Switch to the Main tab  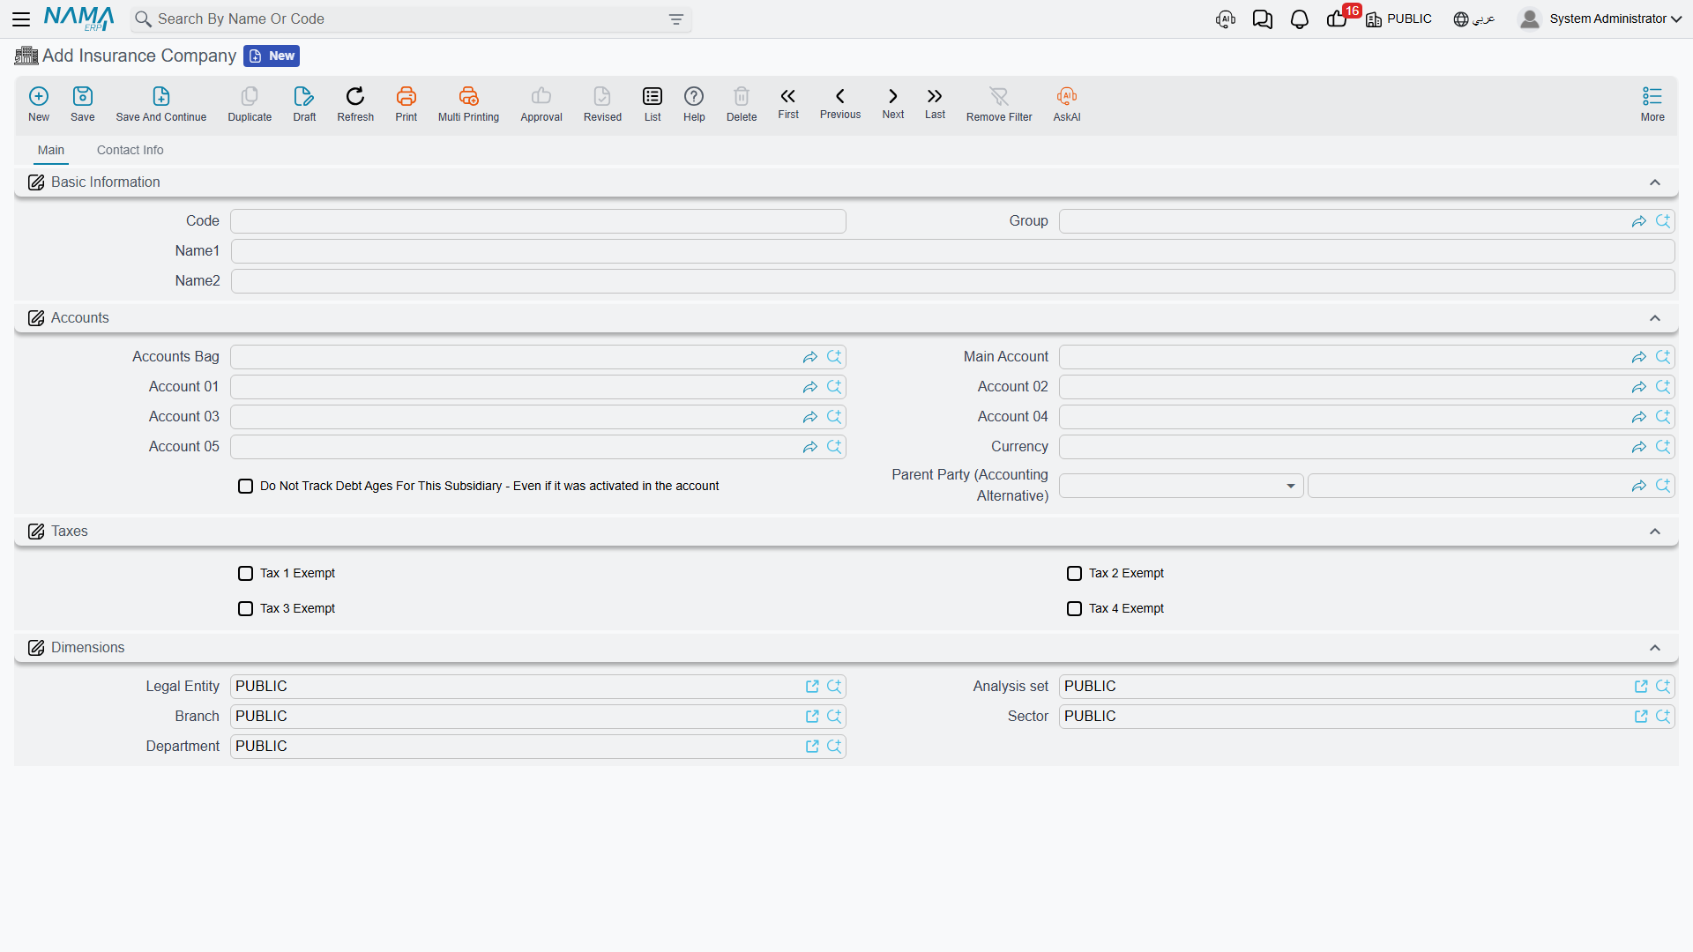tap(51, 150)
